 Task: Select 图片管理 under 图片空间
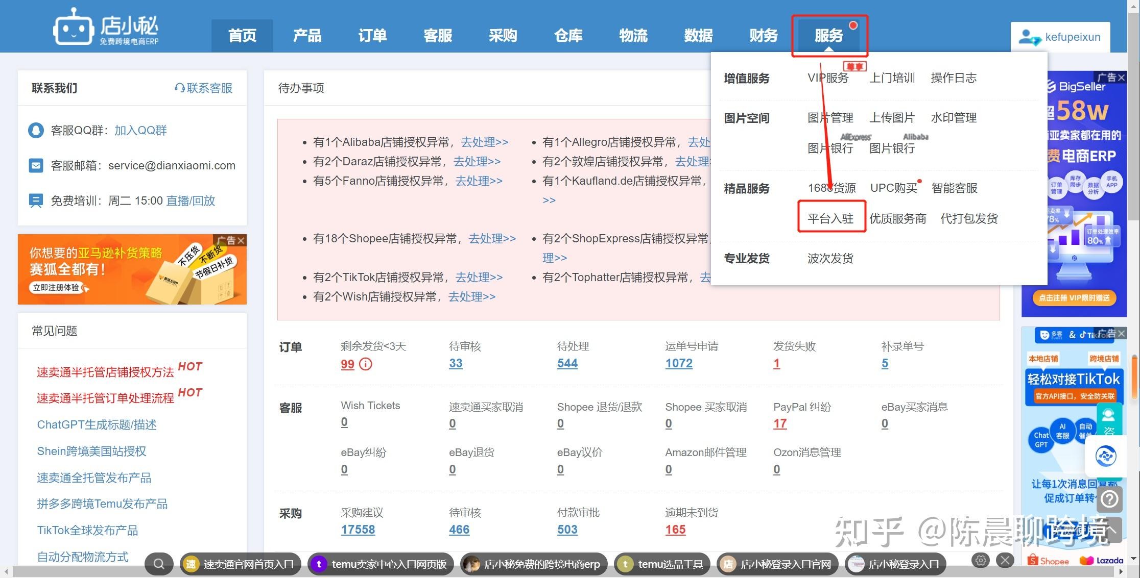pyautogui.click(x=830, y=118)
